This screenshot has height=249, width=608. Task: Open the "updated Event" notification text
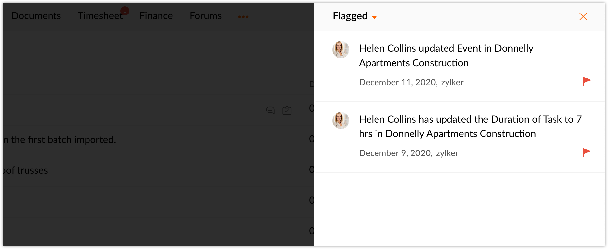[446, 55]
